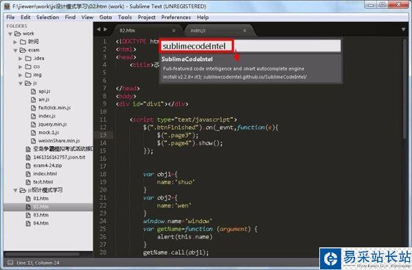Open 1461316162757.json.txt in the sidebar
This screenshot has height=270, width=412.
[59, 157]
